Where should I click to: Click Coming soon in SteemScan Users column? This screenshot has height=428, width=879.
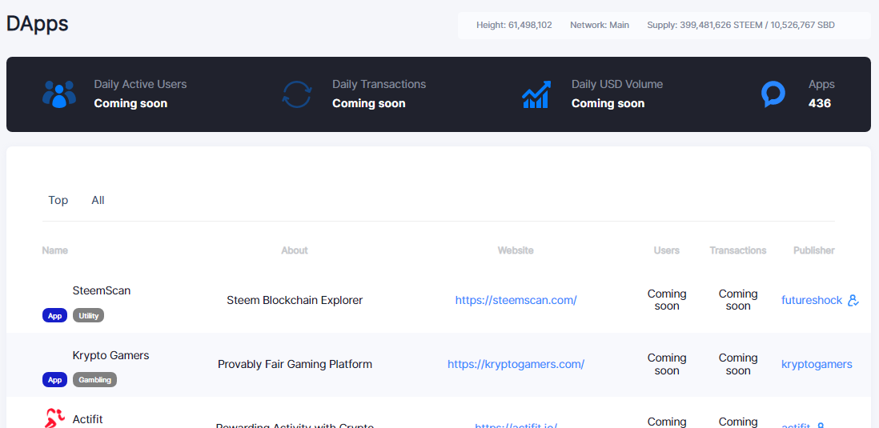(667, 300)
